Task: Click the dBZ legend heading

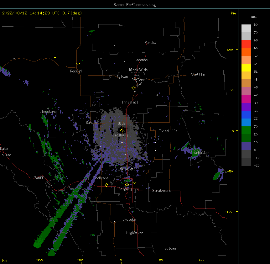Action: 254,17
